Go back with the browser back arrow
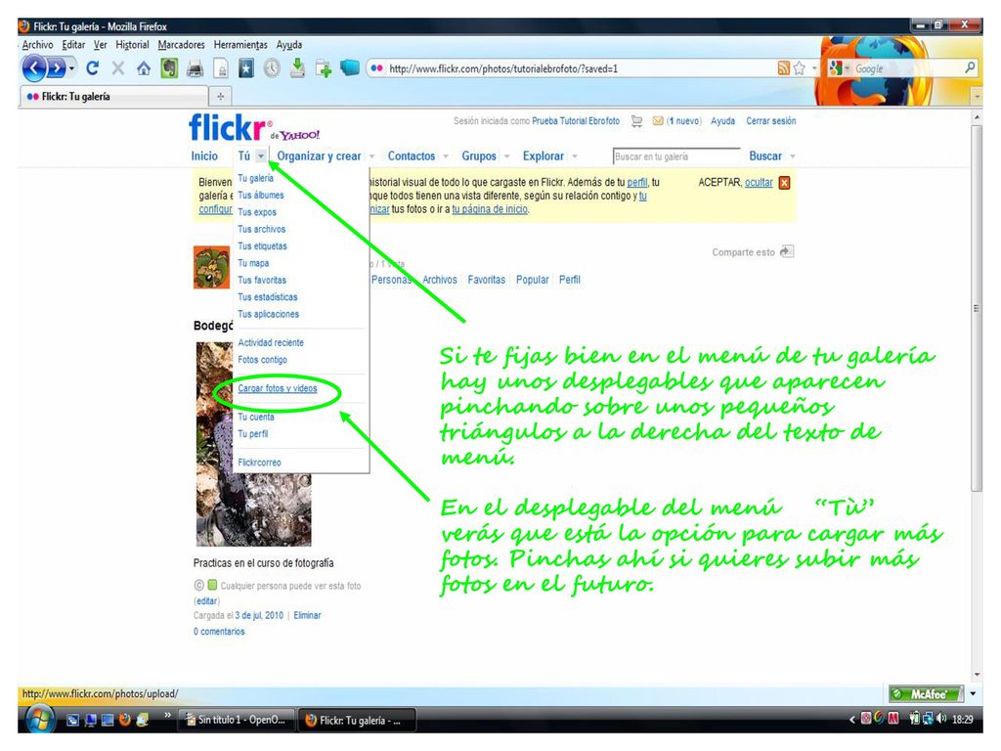 tap(34, 67)
